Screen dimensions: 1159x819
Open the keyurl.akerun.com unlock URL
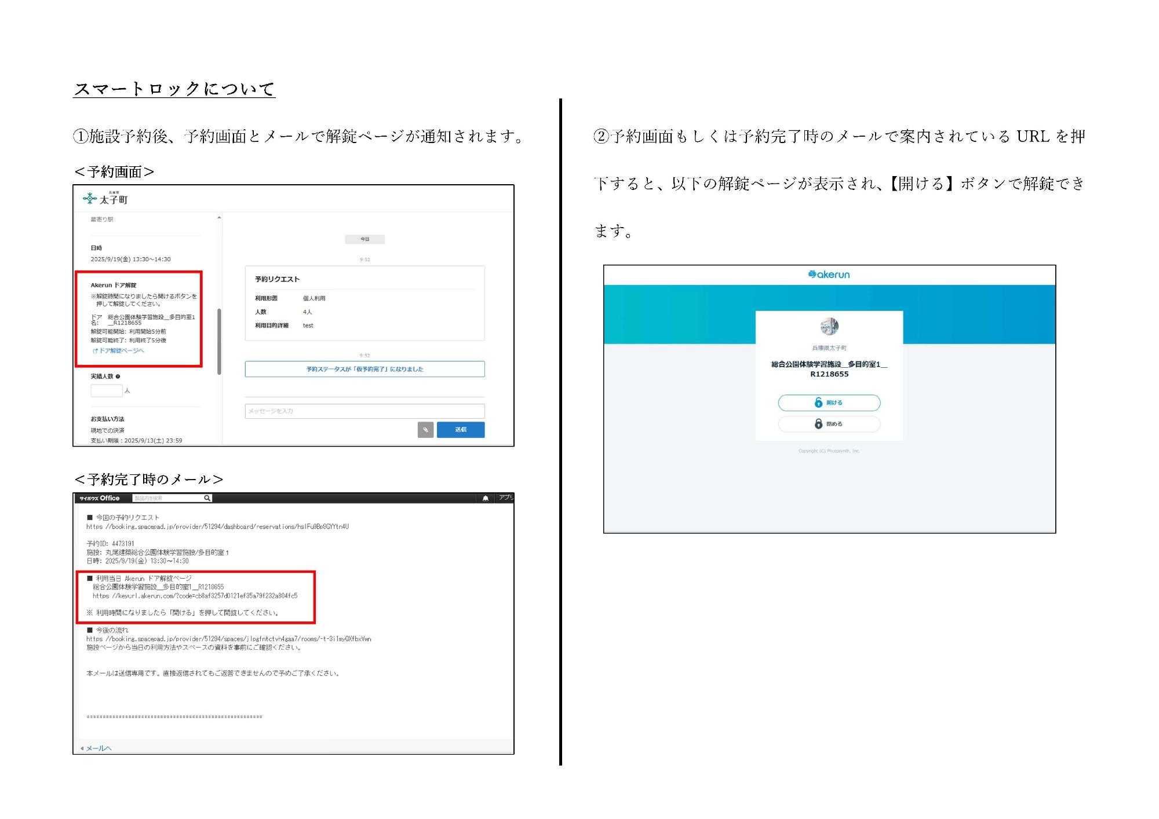tap(195, 595)
